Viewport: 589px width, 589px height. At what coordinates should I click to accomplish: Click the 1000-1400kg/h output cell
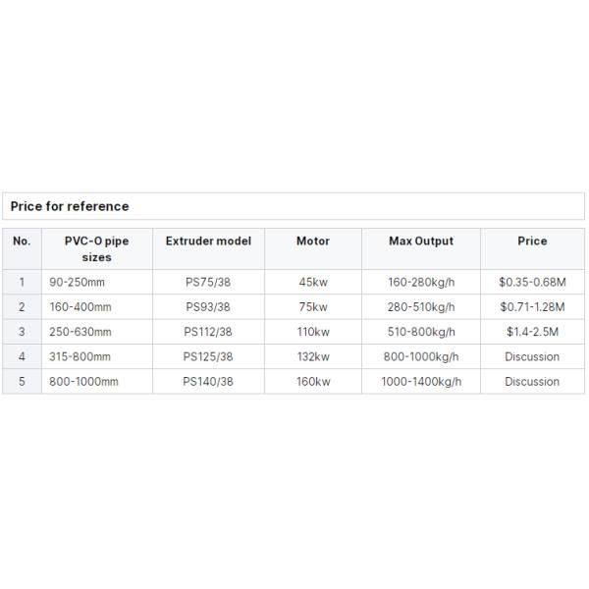420,382
